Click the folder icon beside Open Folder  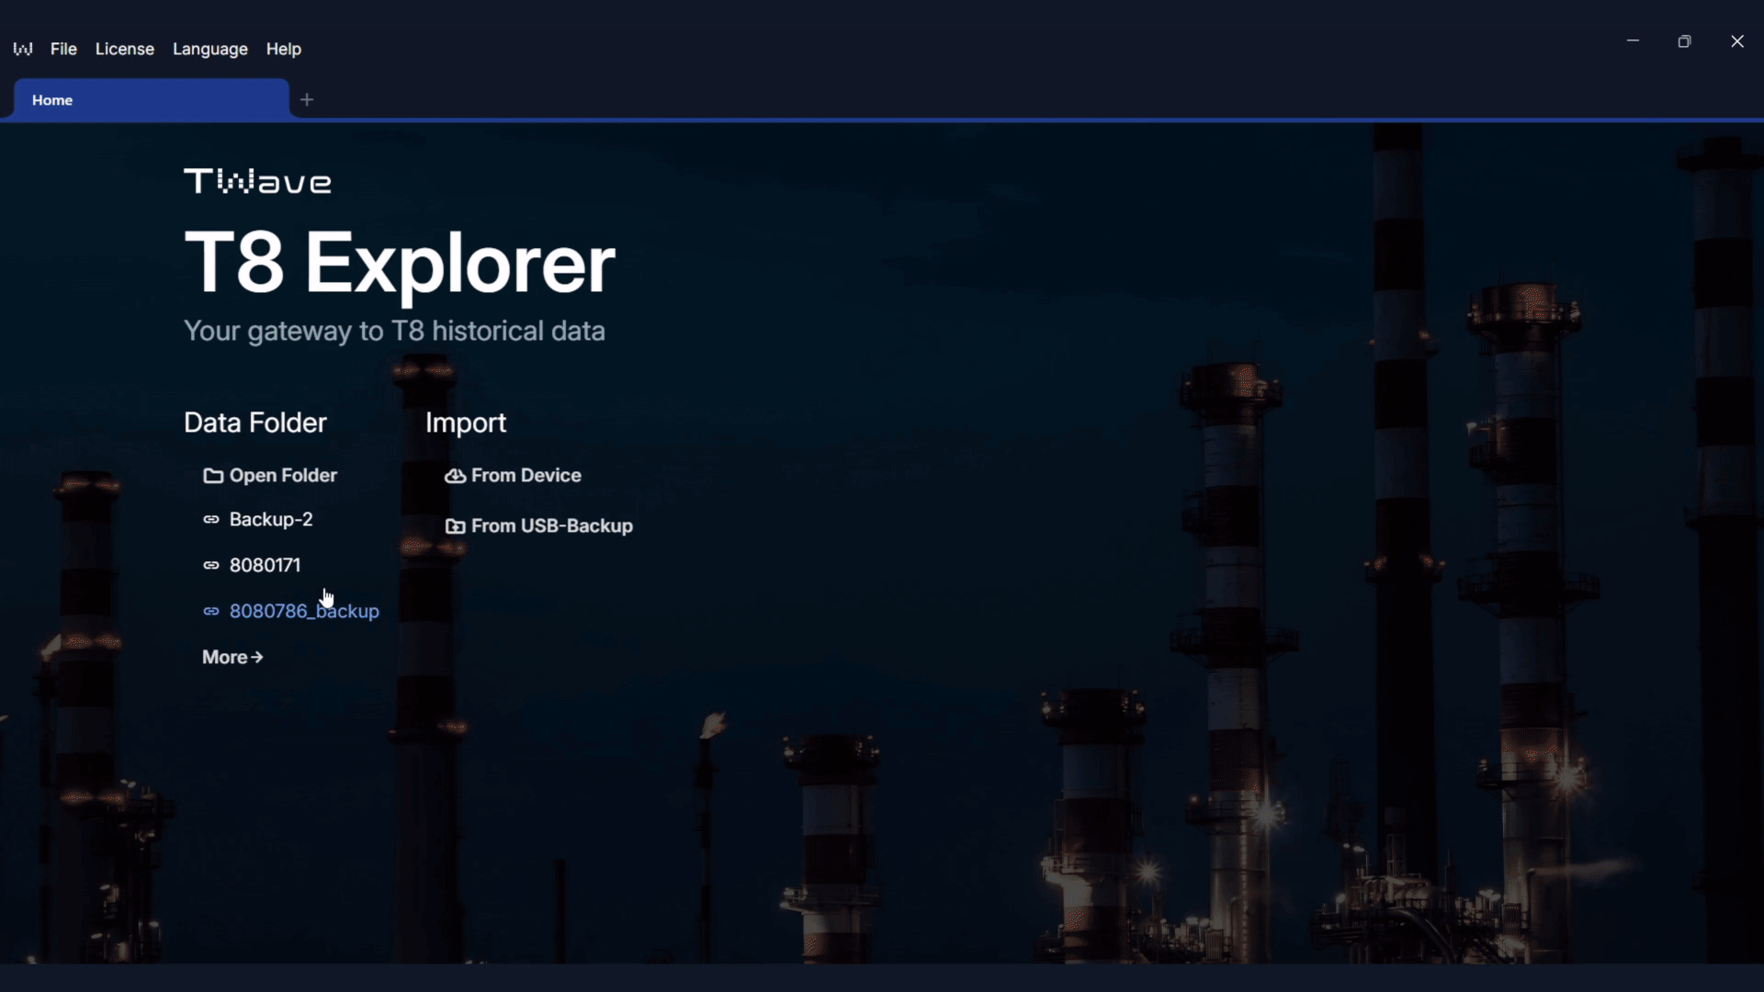(212, 476)
